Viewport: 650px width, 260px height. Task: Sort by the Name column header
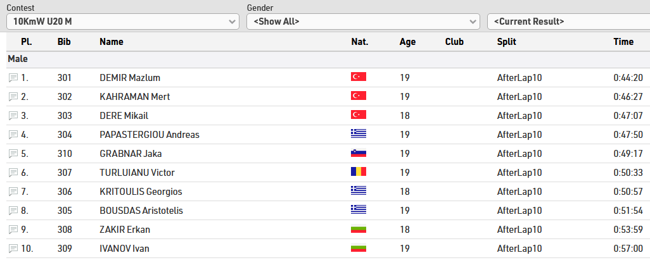(x=112, y=42)
